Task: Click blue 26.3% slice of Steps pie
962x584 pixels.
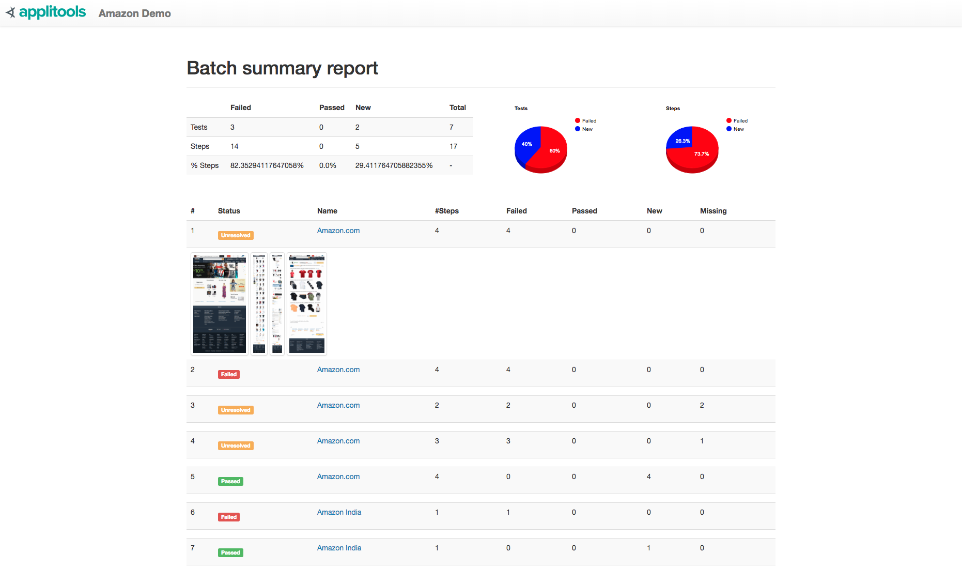Action: click(681, 139)
